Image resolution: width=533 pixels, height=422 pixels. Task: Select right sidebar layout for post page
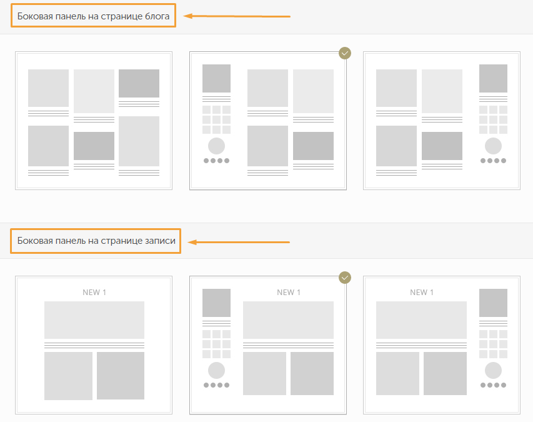[442, 345]
